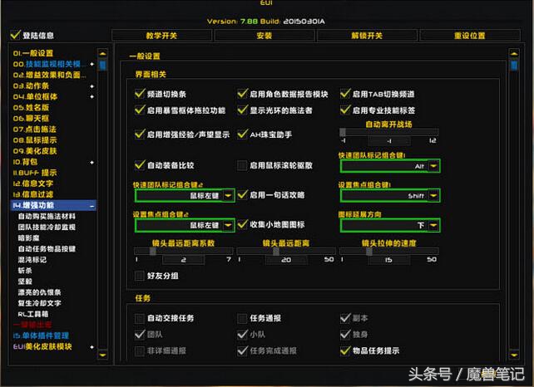The height and width of the screenshot is (387, 534).
Task: Select 02.增益效果和负面 in sidebar
Action: pos(49,75)
